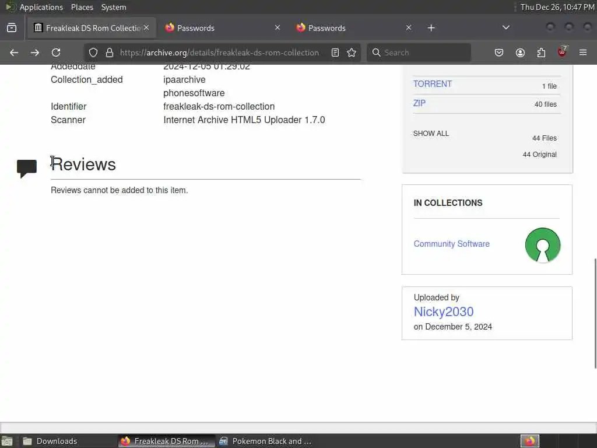Select the identifier freakleak-ds-rom-collection text
This screenshot has height=448, width=597.
(x=219, y=106)
